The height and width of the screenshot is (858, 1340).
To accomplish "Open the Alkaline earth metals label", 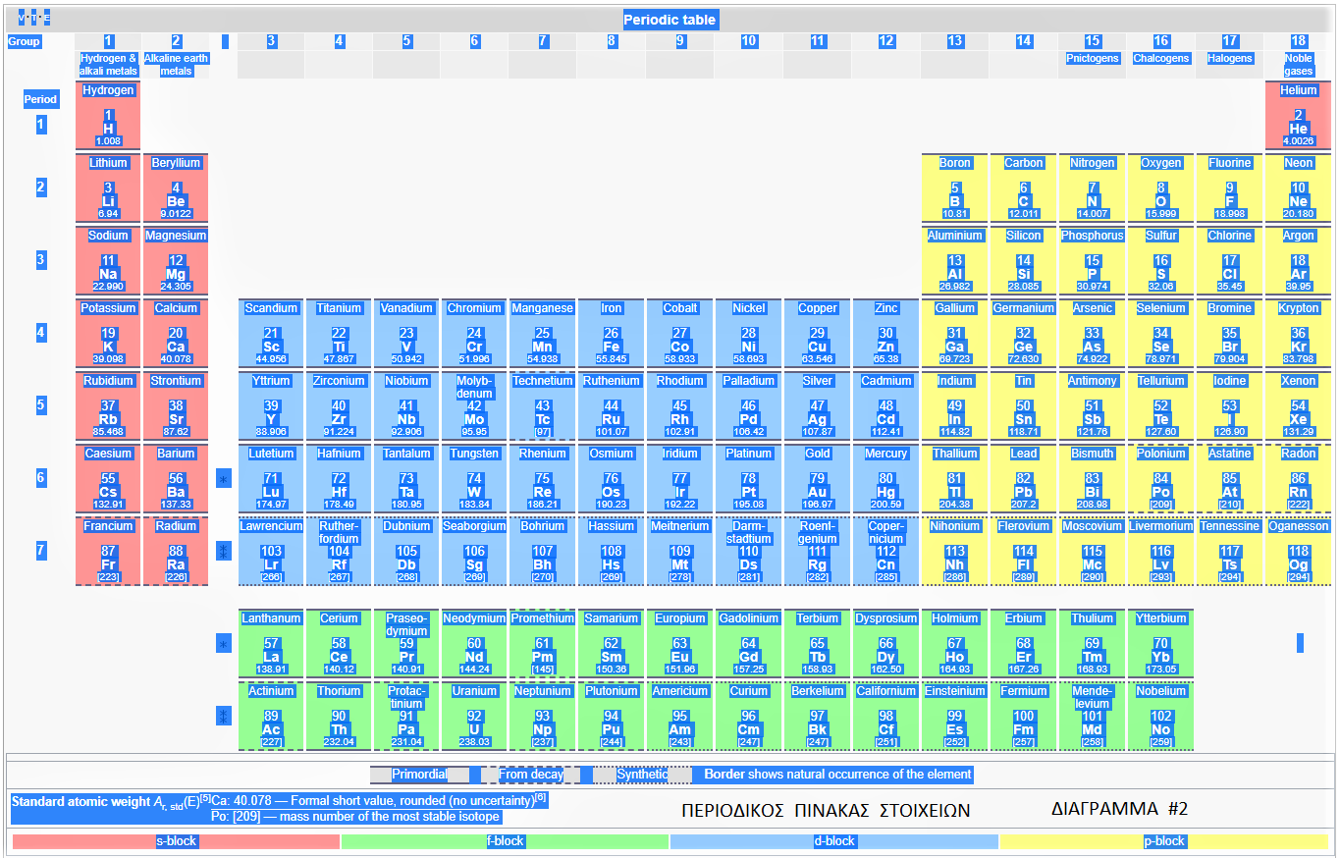I will coord(176,65).
